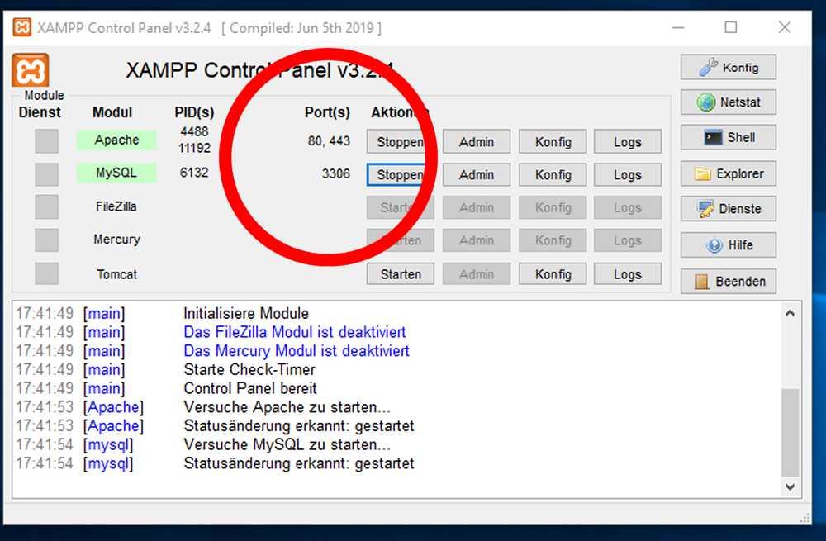Click the Tomcat module label
This screenshot has height=541, width=826.
116,274
